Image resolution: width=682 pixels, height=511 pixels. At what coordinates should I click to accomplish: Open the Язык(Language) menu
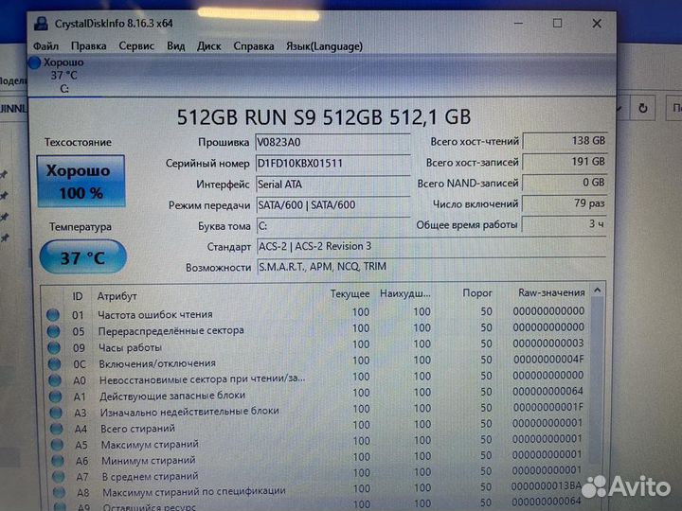point(324,46)
